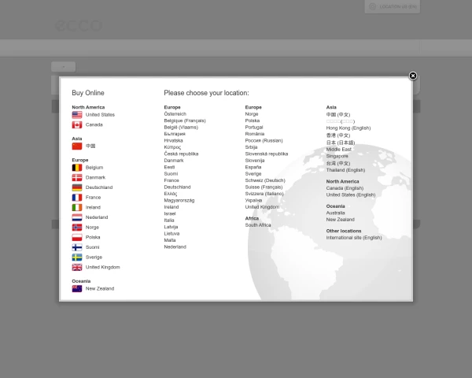Choose België (Vlaams) location
The height and width of the screenshot is (378, 472).
tap(181, 128)
